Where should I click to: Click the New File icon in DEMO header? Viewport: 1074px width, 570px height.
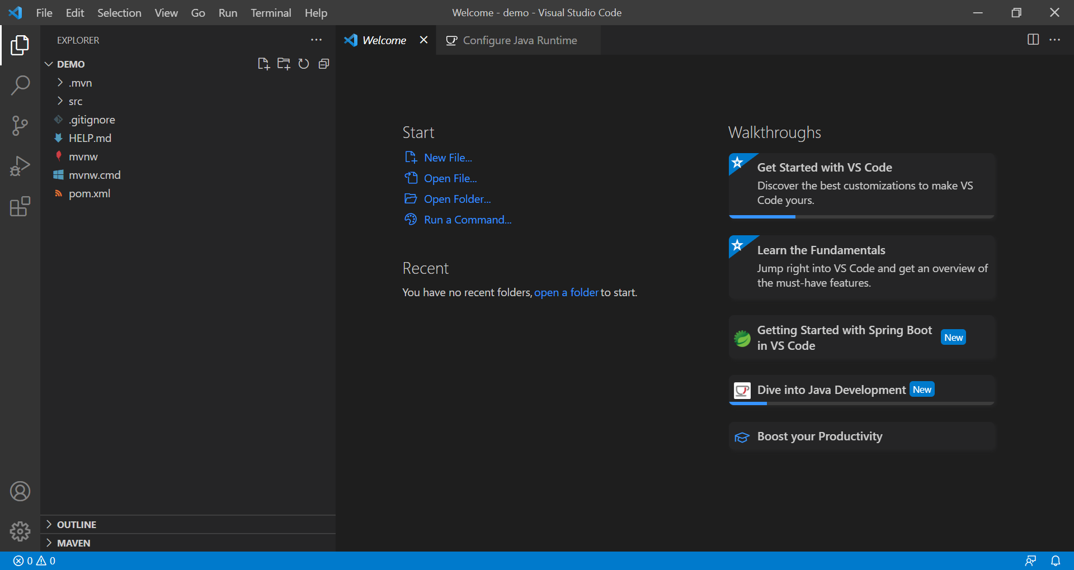click(263, 64)
